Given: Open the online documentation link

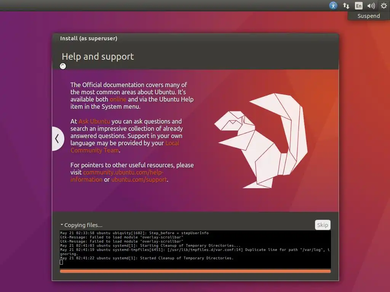Looking at the screenshot, I should [118, 99].
